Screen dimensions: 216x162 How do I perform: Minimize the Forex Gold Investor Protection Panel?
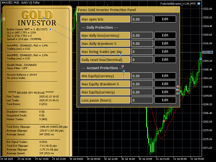click(x=171, y=10)
